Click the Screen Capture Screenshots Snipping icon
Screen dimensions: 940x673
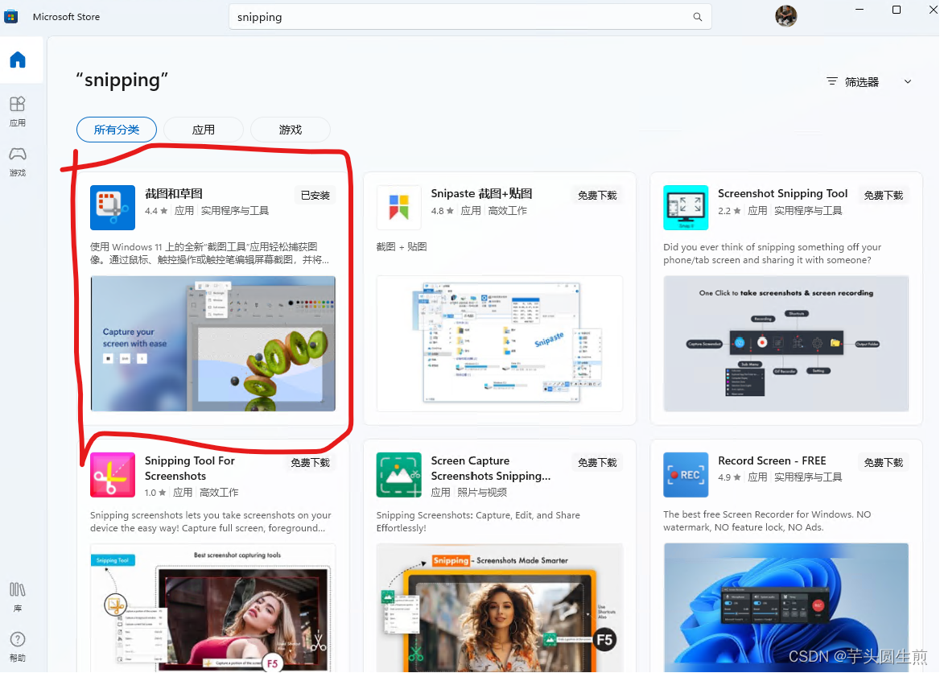[x=398, y=475]
